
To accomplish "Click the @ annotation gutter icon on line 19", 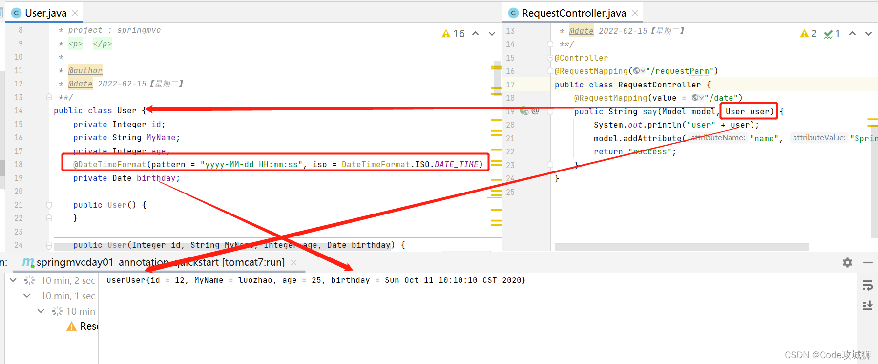I will pyautogui.click(x=536, y=111).
